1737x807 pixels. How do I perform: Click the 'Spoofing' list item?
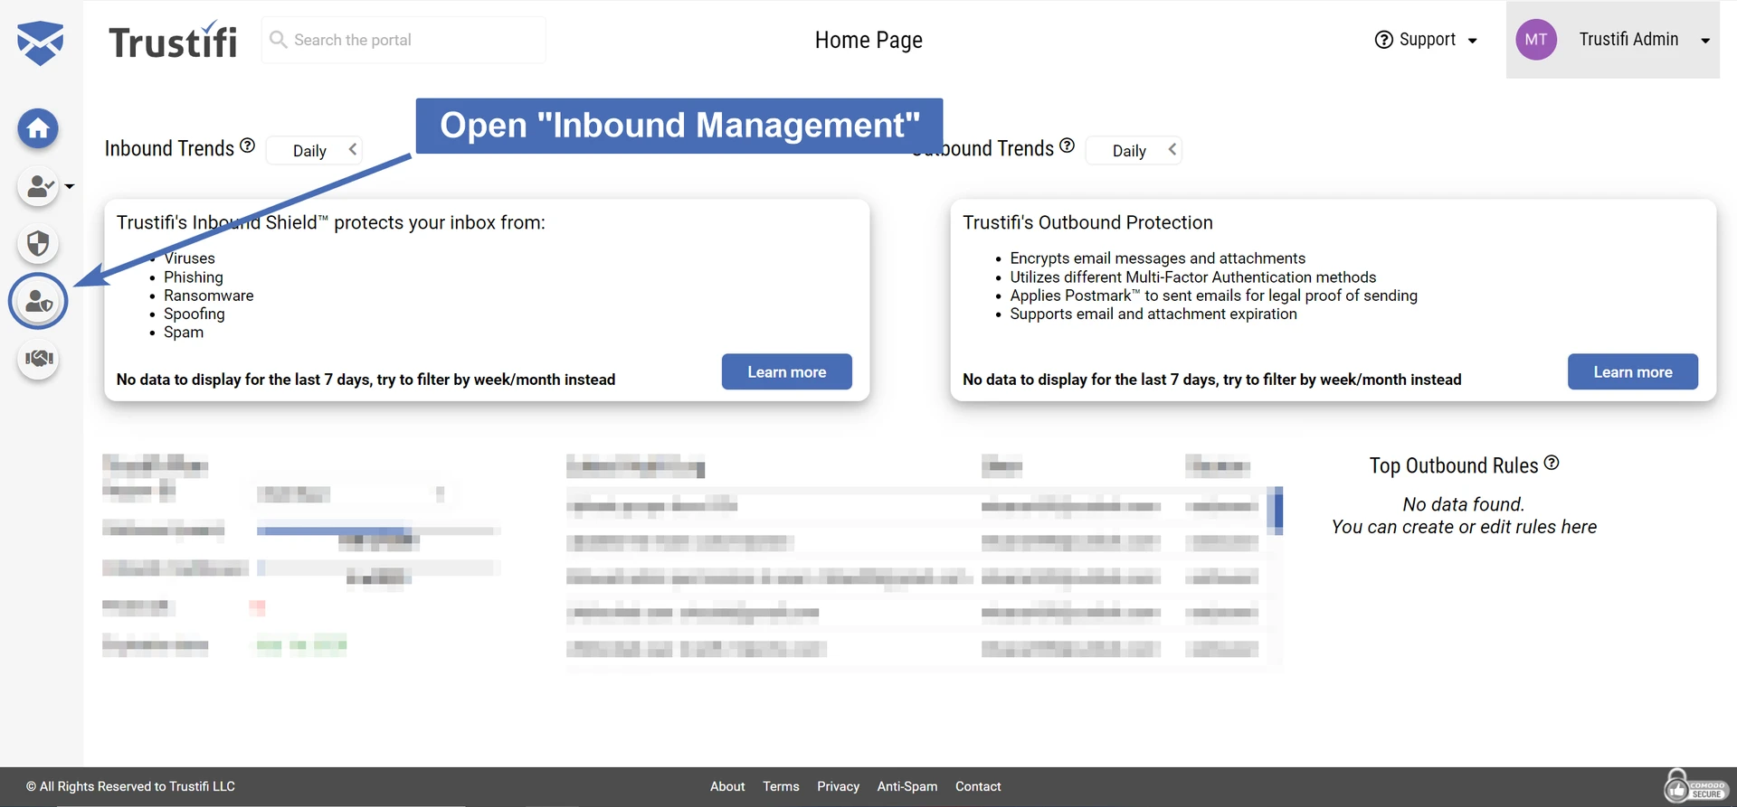pyautogui.click(x=195, y=314)
